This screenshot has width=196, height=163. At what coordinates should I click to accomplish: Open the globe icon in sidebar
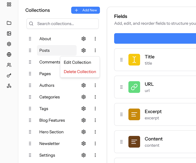pos(9,54)
